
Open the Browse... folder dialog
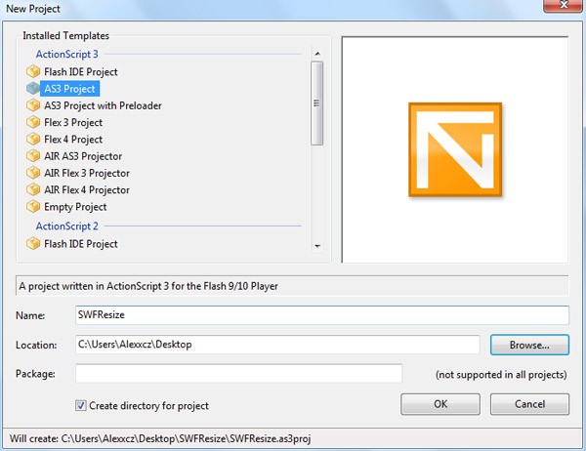coord(529,345)
